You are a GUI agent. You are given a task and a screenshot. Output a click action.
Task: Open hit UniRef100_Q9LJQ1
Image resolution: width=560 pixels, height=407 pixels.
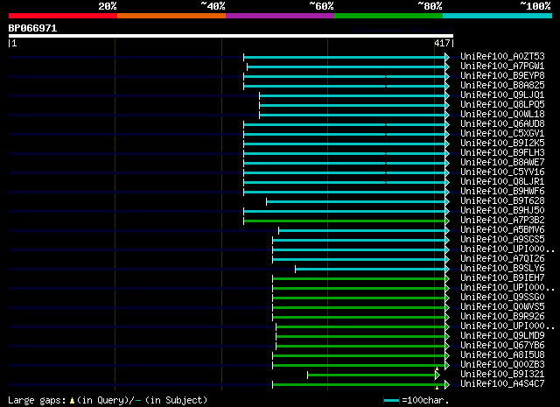[502, 95]
